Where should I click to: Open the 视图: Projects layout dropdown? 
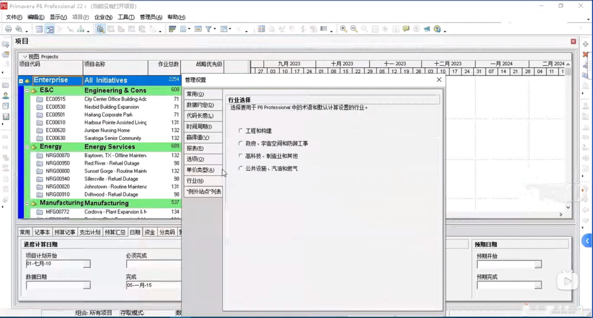pyautogui.click(x=25, y=57)
